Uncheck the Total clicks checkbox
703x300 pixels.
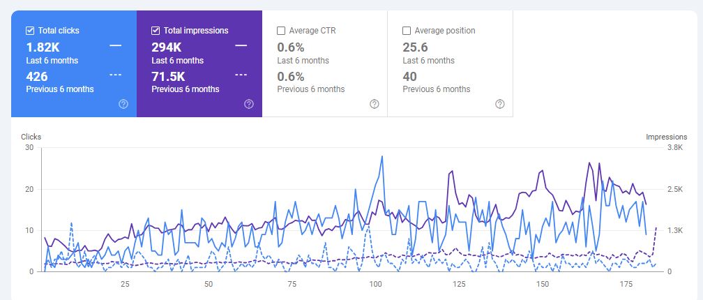tap(30, 31)
